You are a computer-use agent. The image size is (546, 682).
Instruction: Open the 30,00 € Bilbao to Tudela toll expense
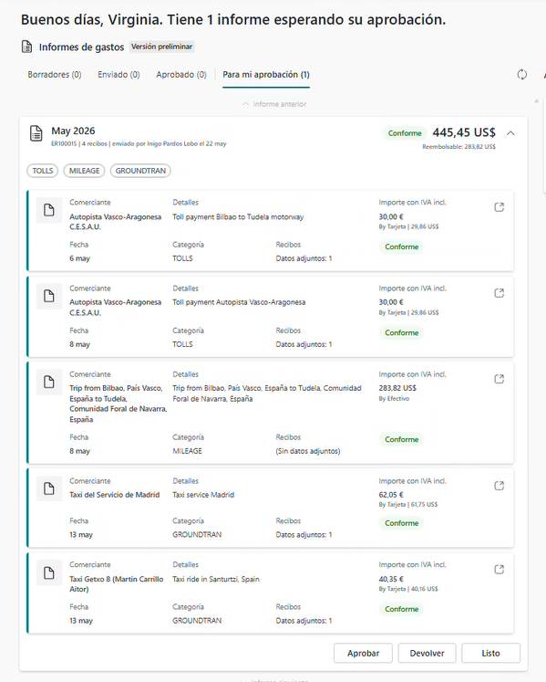click(x=500, y=207)
